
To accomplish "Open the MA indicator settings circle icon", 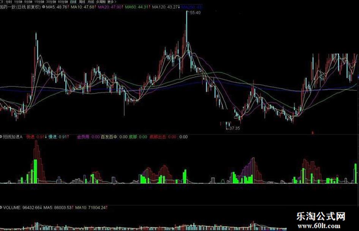I will point(44,7).
